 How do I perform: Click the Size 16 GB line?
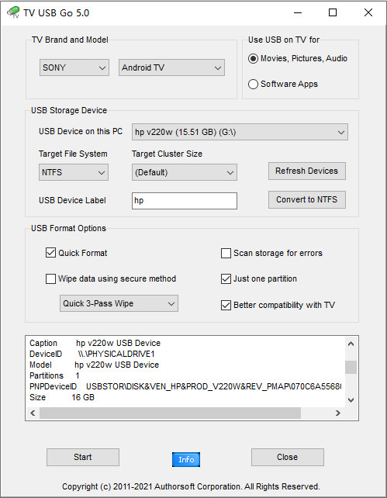point(62,397)
